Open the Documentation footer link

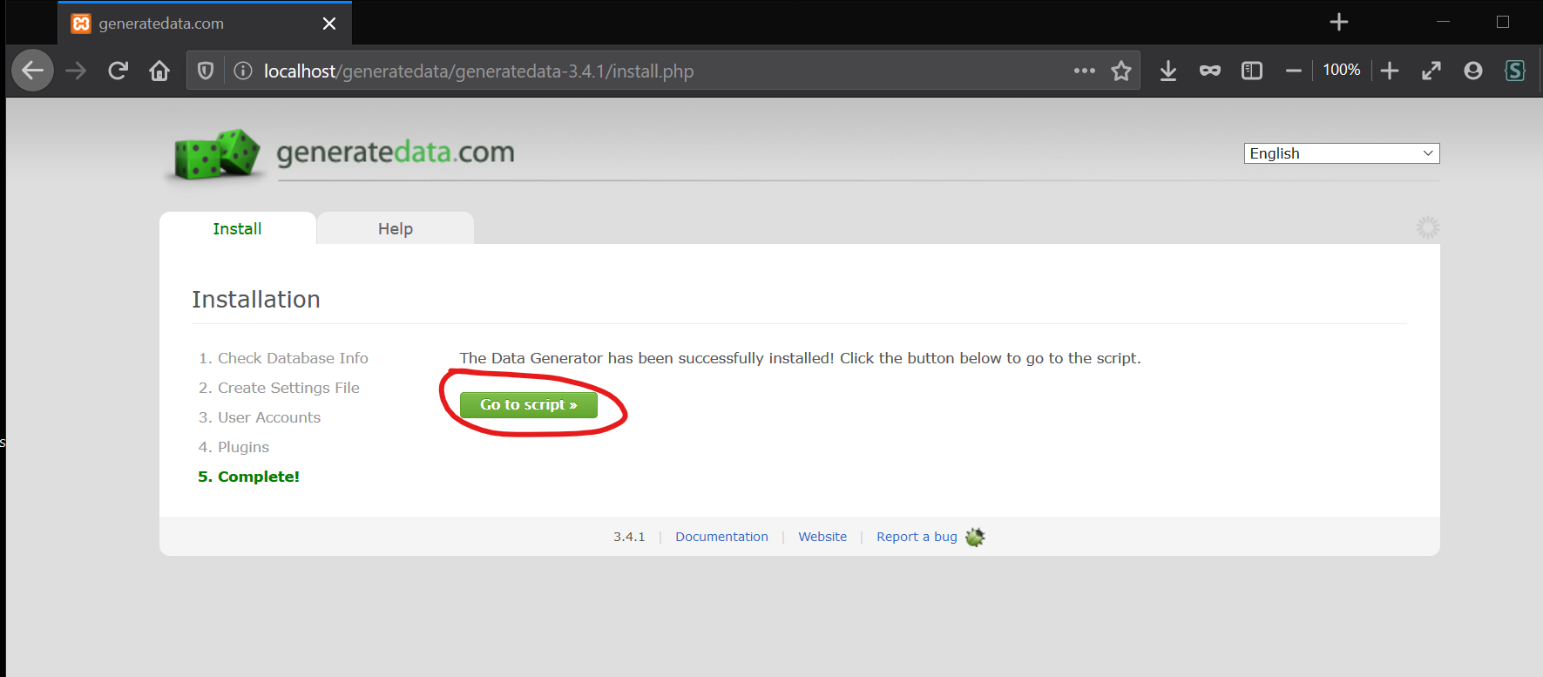pyautogui.click(x=721, y=537)
